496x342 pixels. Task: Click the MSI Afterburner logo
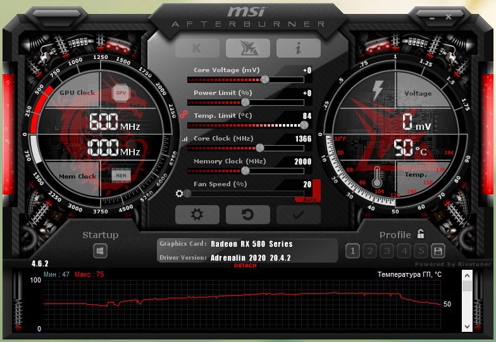tap(248, 16)
